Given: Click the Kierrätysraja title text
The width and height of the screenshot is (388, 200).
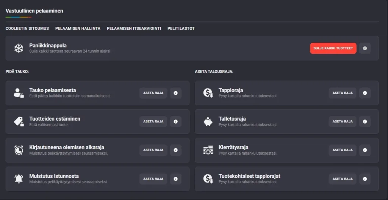Looking at the screenshot, I should tap(233, 147).
